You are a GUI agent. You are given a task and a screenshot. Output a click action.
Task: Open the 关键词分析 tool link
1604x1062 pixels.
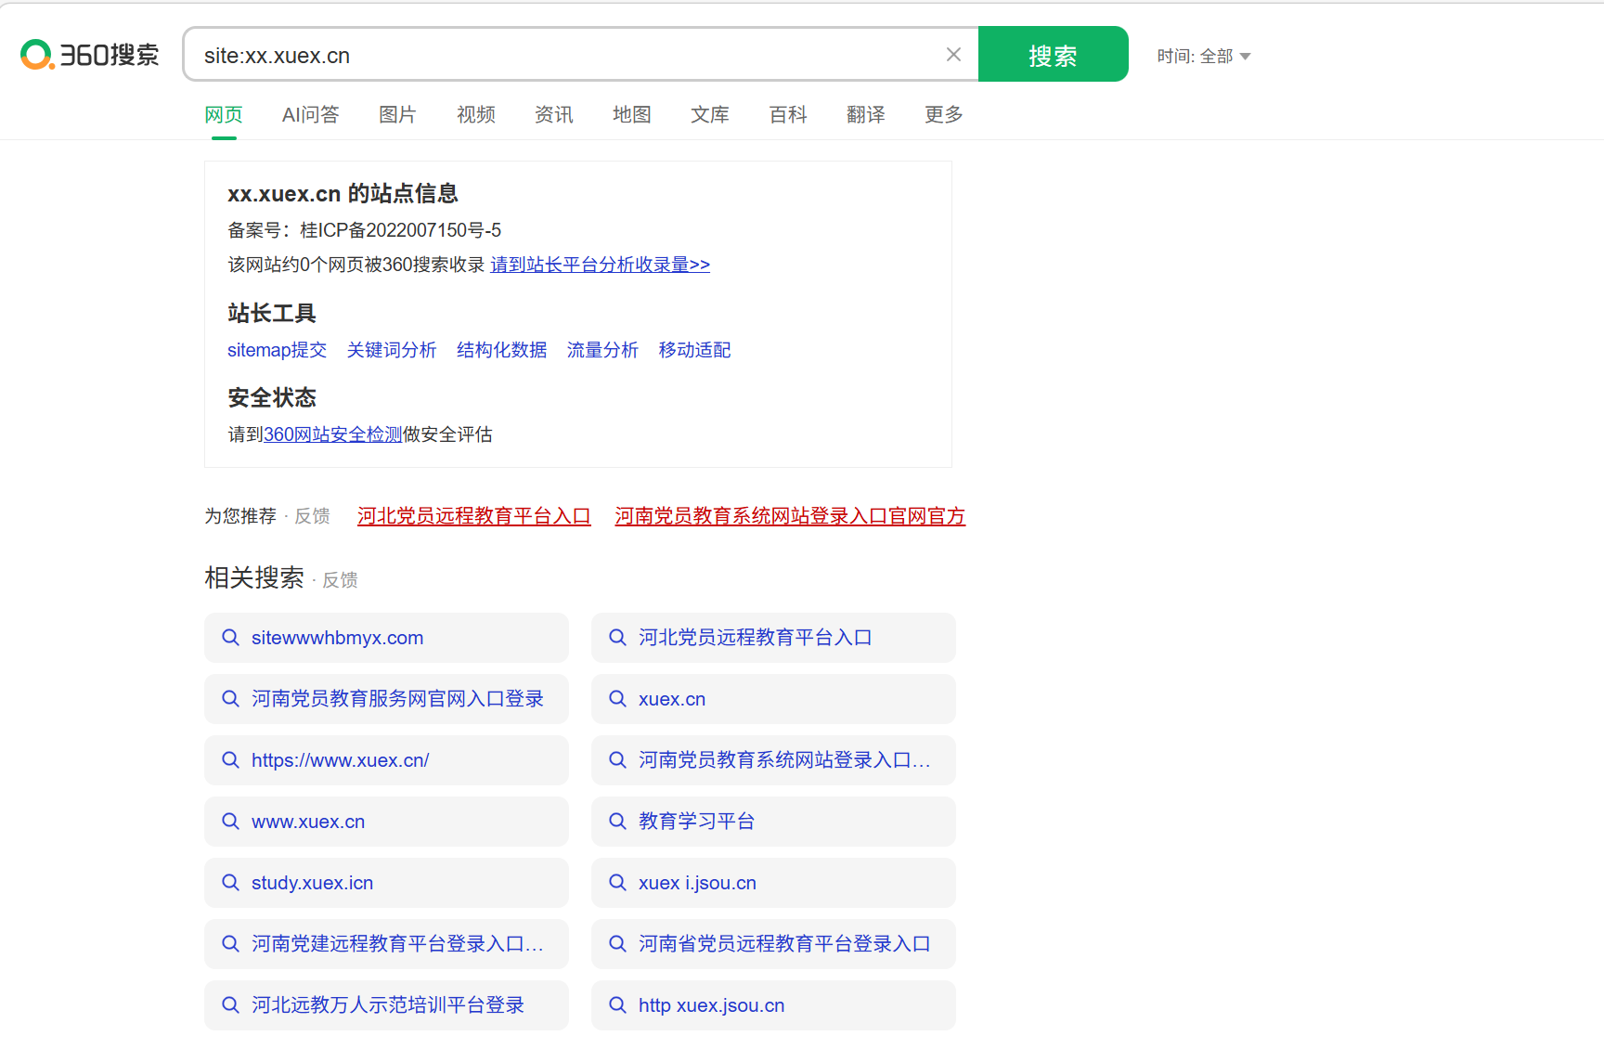(x=392, y=350)
